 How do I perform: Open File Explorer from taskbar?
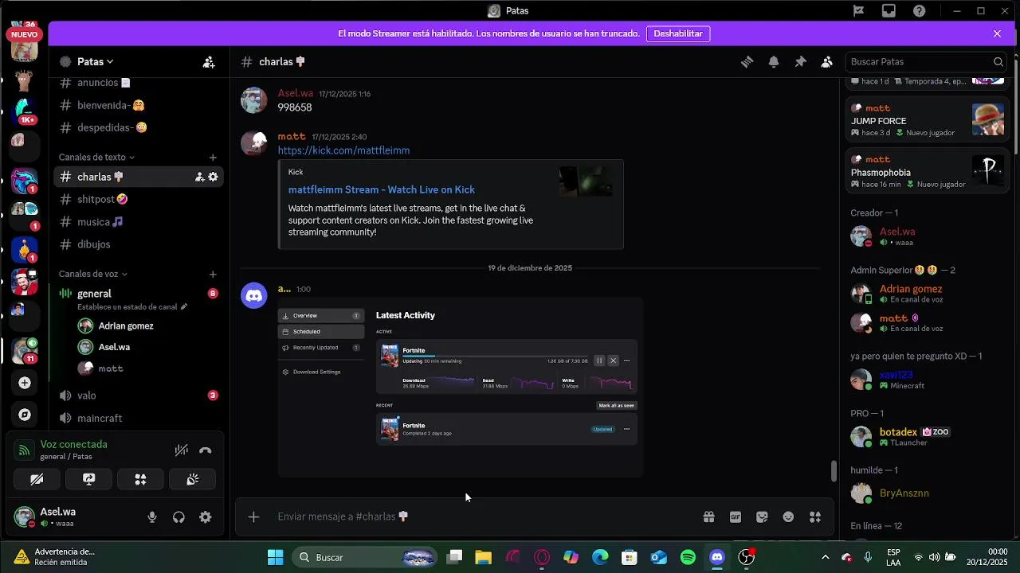(x=484, y=557)
